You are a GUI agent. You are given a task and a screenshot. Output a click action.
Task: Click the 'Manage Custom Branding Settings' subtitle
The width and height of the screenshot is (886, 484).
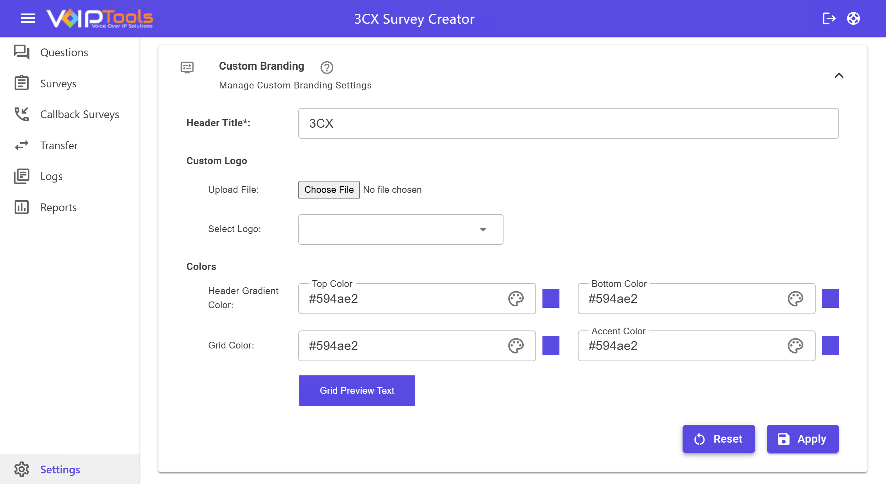(295, 85)
